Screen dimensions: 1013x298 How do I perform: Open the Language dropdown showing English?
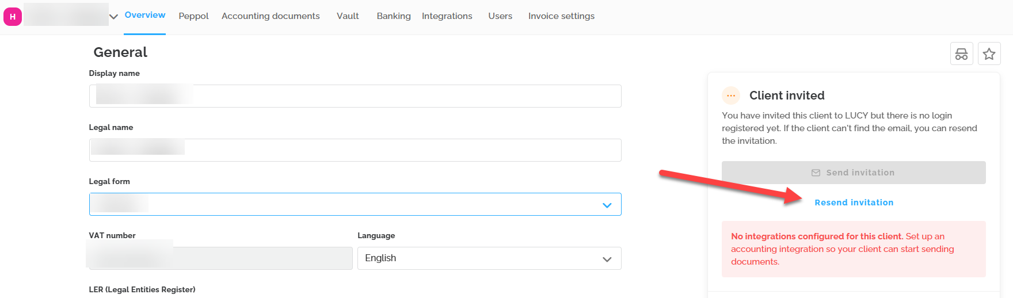489,258
